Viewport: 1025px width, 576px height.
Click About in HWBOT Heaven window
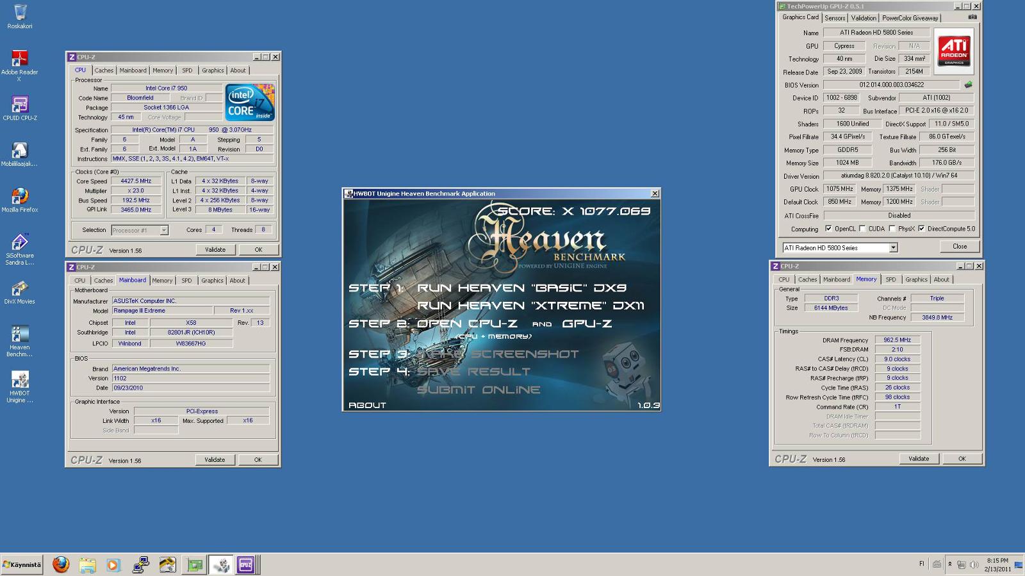coord(367,406)
